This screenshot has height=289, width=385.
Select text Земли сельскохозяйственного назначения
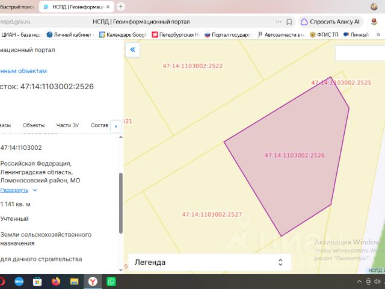click(x=46, y=239)
